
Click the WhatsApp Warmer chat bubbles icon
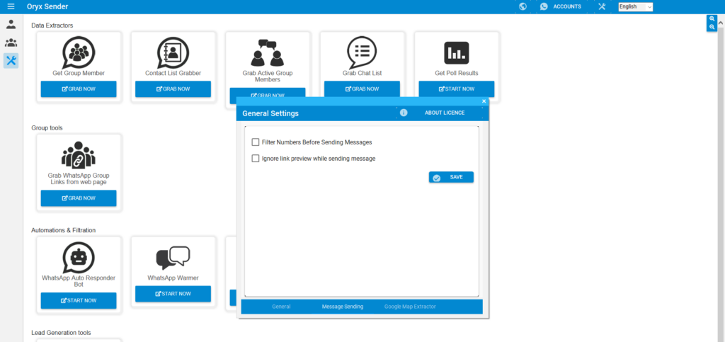pyautogui.click(x=173, y=258)
